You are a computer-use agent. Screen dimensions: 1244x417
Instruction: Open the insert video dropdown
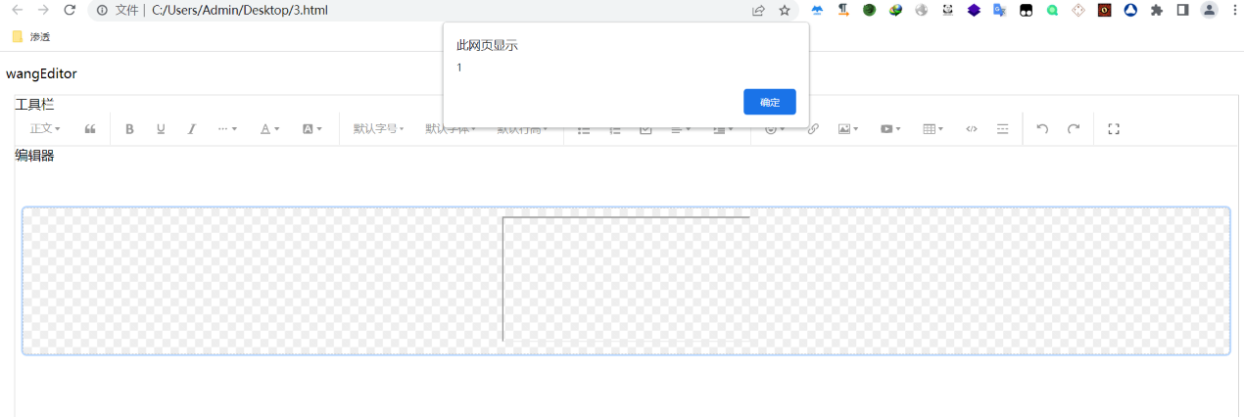tap(890, 128)
